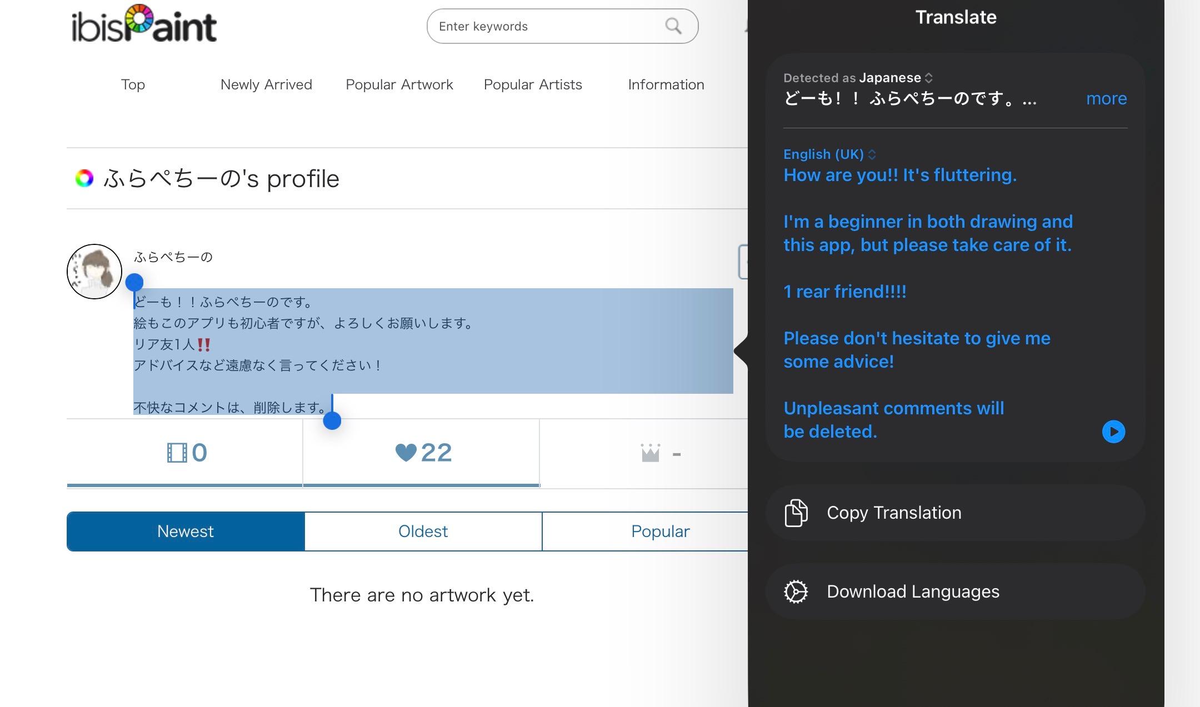Screen dimensions: 1200x707
Task: Click Copy Translation
Action: (x=956, y=513)
